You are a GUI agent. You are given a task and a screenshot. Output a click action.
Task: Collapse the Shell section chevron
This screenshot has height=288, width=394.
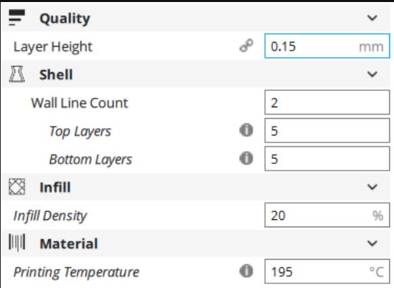(372, 74)
